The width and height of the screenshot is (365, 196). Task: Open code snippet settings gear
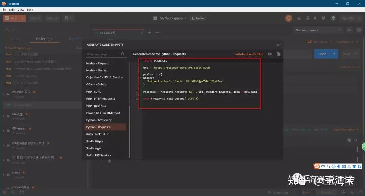tap(270, 54)
